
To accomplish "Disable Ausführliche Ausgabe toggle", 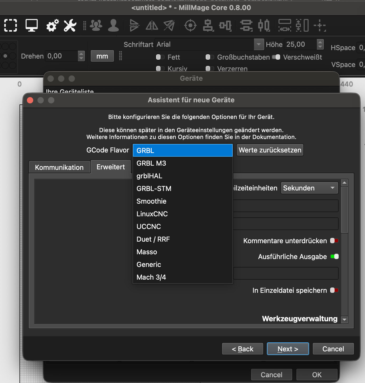I will click(334, 257).
